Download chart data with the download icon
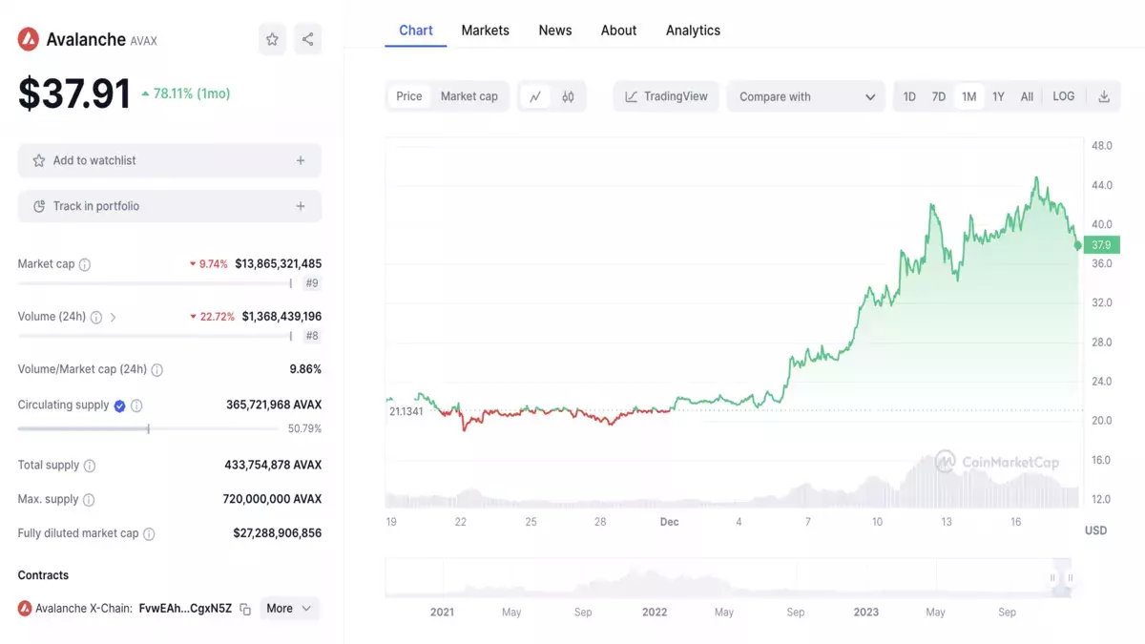This screenshot has height=644, width=1145. click(x=1104, y=96)
